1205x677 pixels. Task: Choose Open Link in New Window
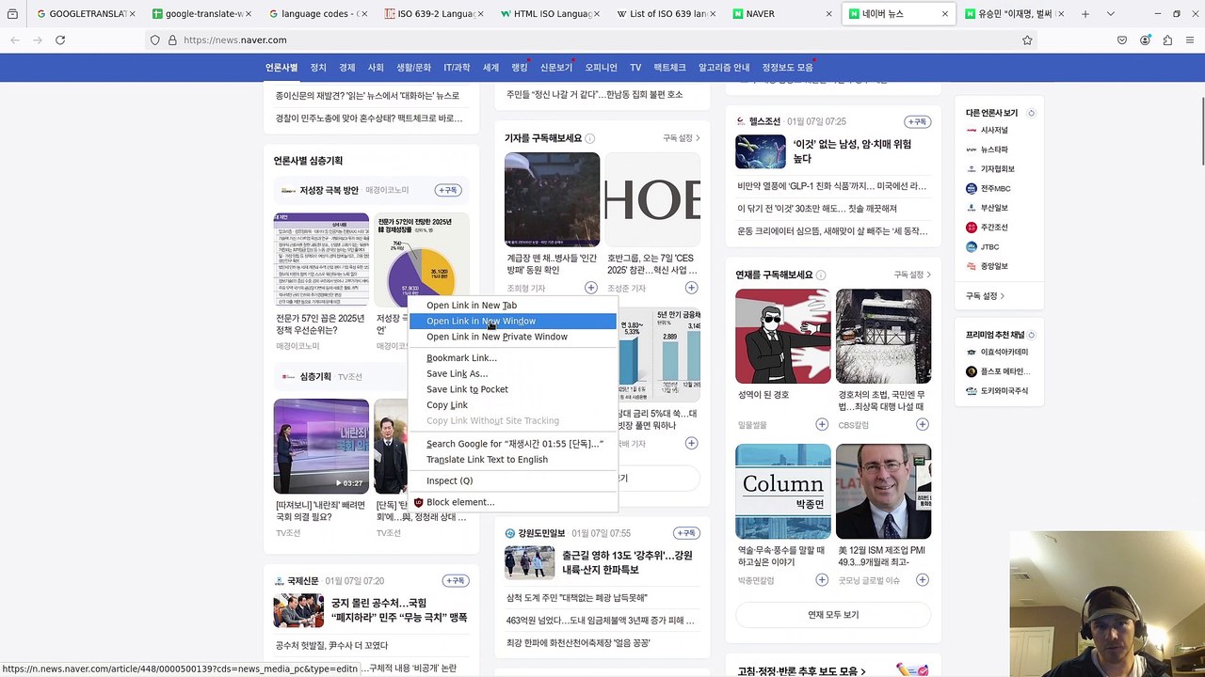513,322
